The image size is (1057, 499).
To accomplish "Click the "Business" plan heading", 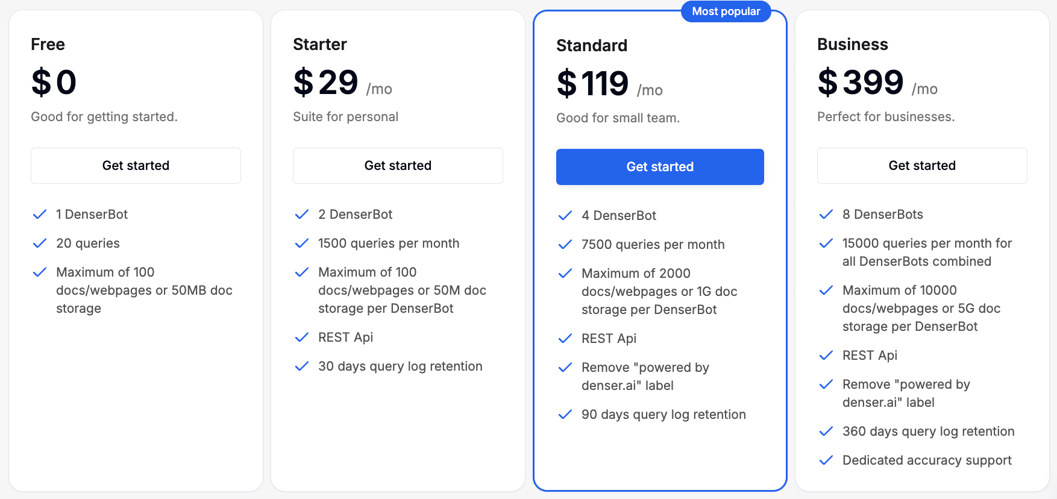I will [x=853, y=44].
